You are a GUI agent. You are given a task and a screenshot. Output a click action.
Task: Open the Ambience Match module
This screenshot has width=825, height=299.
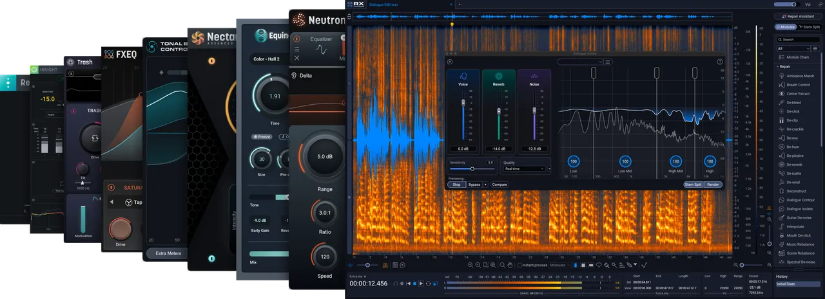[x=798, y=76]
